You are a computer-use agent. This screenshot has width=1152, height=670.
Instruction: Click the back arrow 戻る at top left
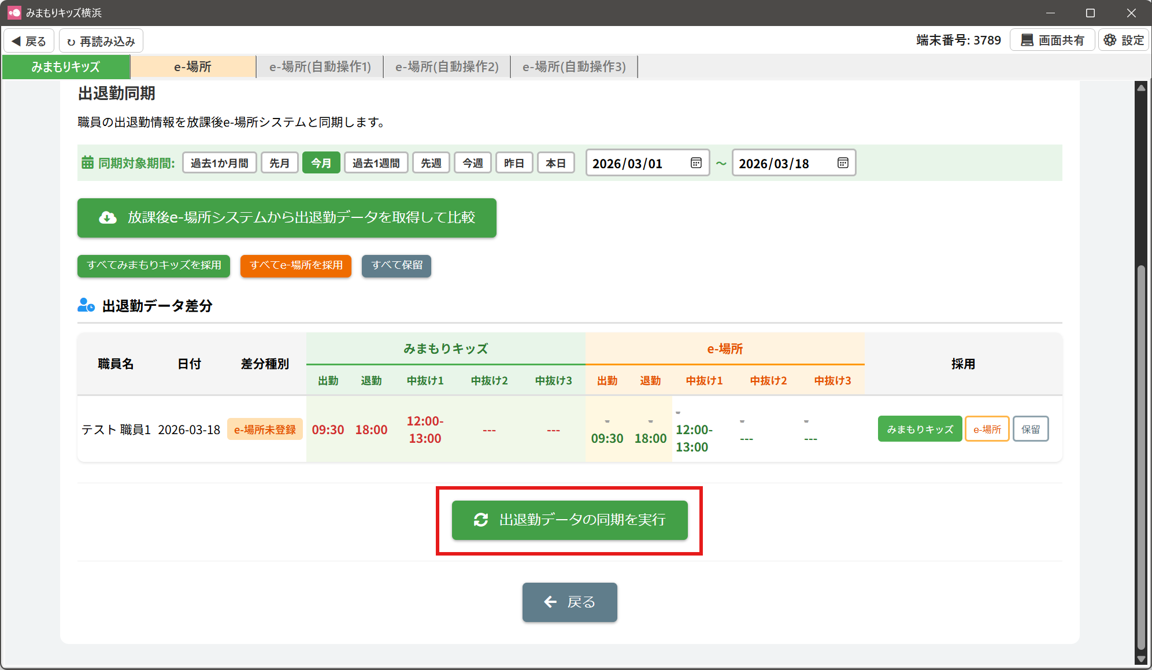[29, 41]
